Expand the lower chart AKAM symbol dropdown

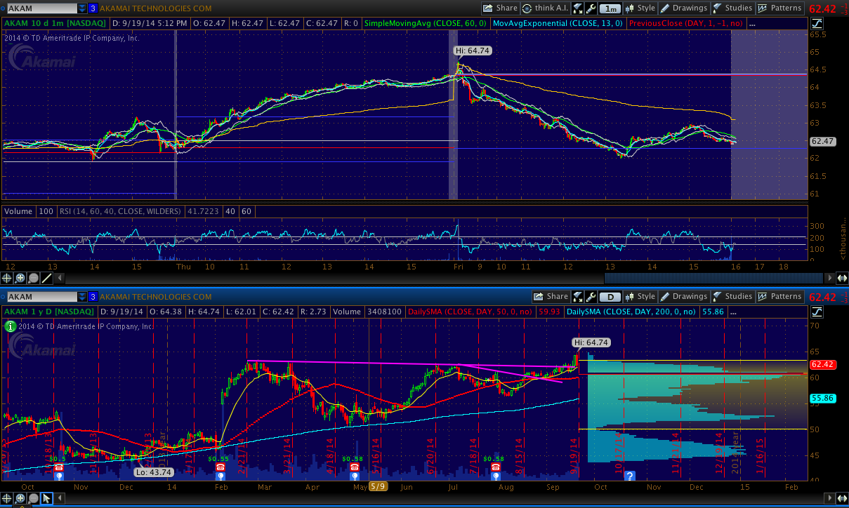(x=82, y=297)
